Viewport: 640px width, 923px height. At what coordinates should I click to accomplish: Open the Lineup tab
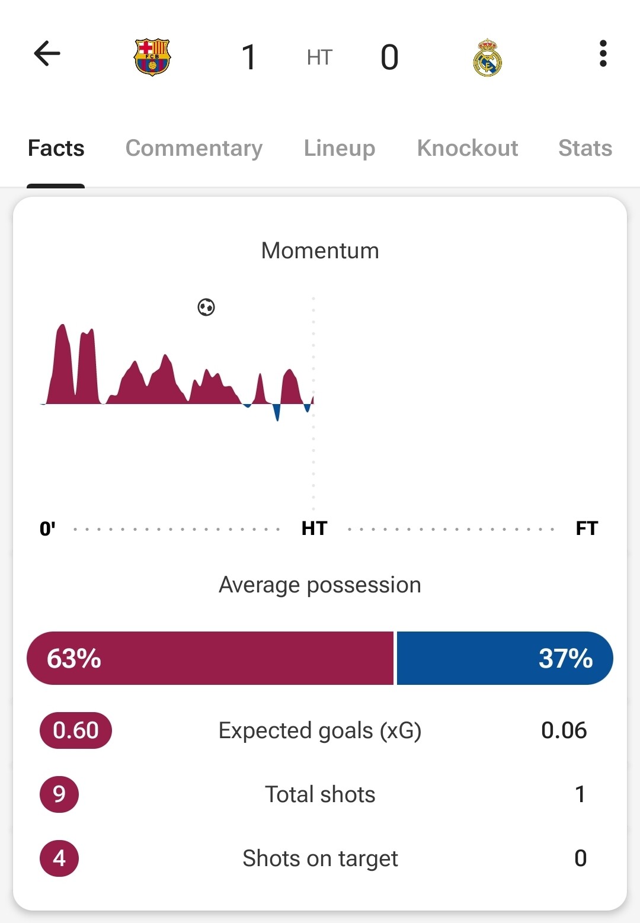point(340,148)
